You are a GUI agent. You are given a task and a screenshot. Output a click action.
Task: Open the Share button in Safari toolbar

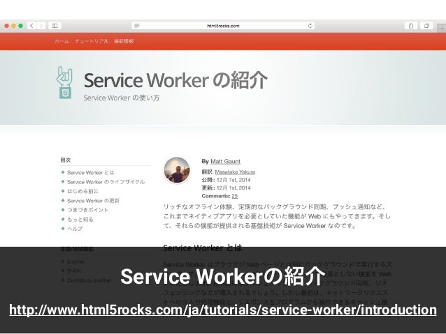click(411, 26)
